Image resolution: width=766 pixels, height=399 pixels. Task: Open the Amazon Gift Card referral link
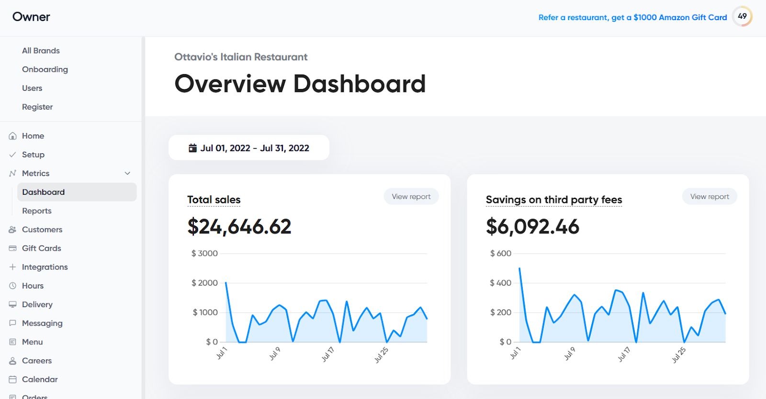[632, 17]
